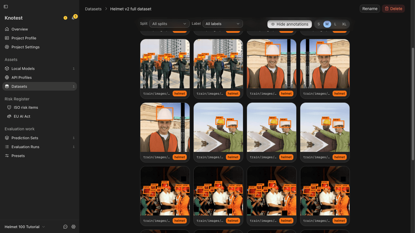Screen dimensions: 415x233
Task: Click the trash icon in Delete button
Action: [x=387, y=9]
